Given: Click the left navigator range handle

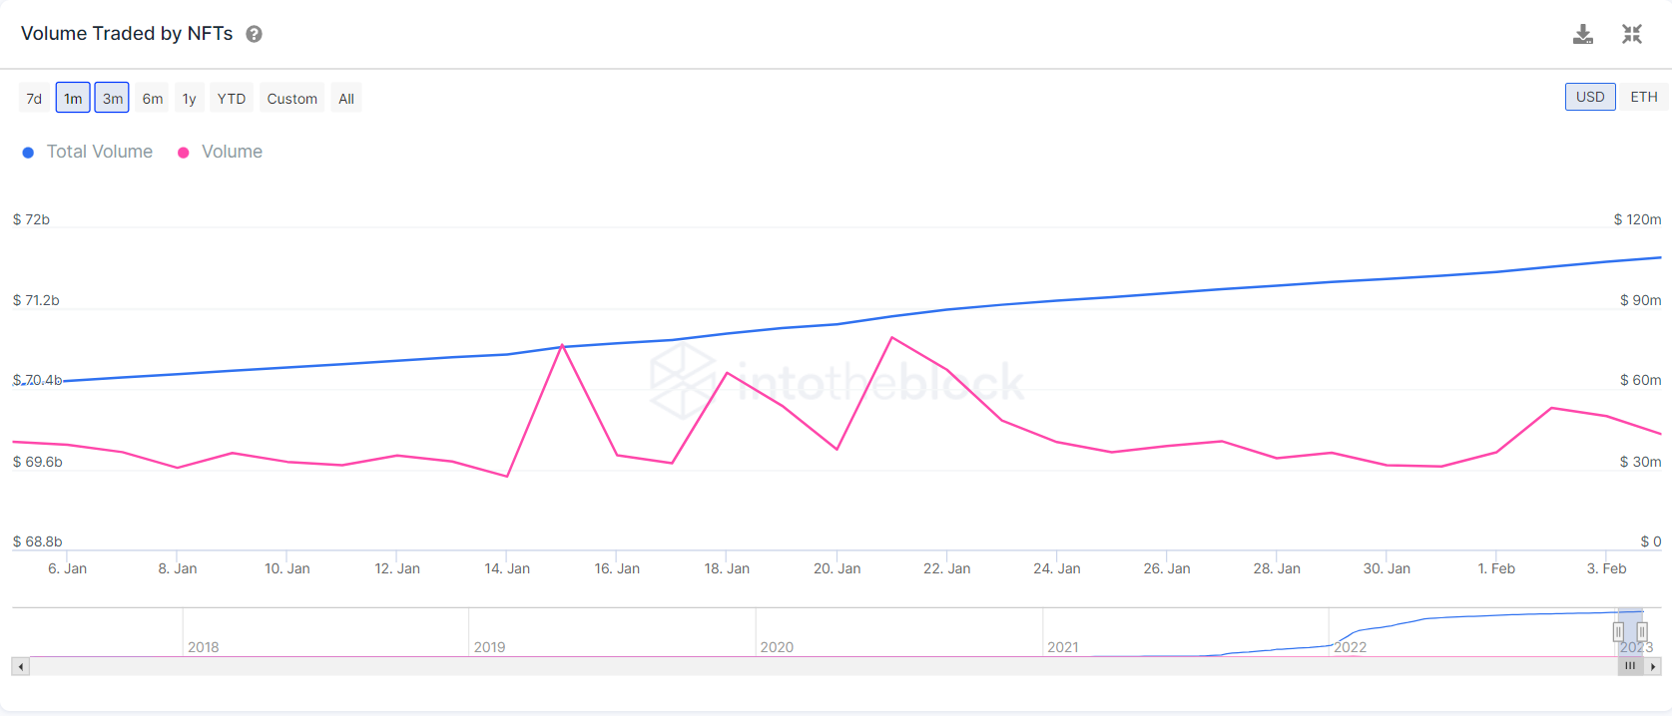Looking at the screenshot, I should [x=1618, y=632].
